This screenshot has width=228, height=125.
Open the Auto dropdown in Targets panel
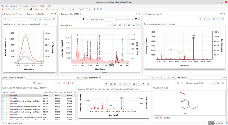tap(46, 83)
